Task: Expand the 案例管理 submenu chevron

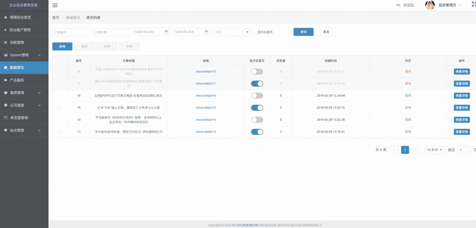Action: tap(39, 93)
